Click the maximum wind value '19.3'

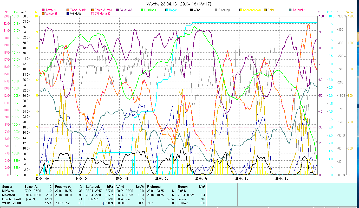point(141,195)
